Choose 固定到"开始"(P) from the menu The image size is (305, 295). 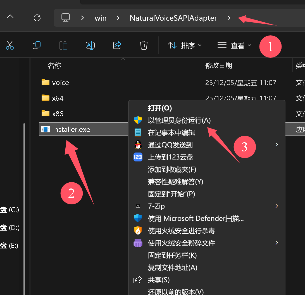(x=171, y=194)
